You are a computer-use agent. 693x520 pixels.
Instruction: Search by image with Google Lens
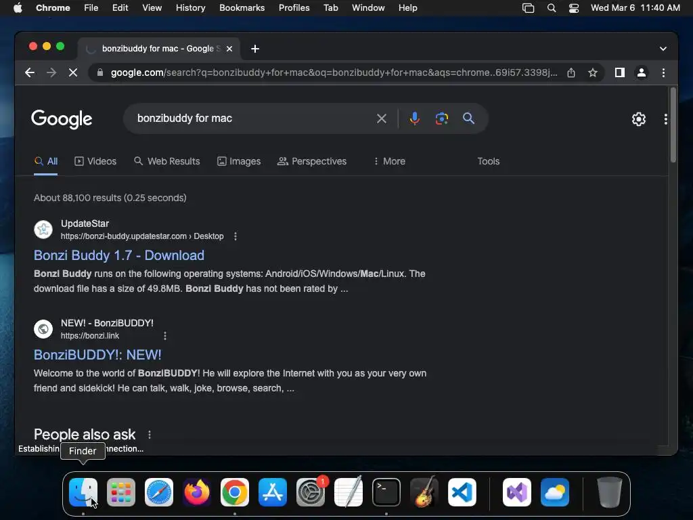441,118
